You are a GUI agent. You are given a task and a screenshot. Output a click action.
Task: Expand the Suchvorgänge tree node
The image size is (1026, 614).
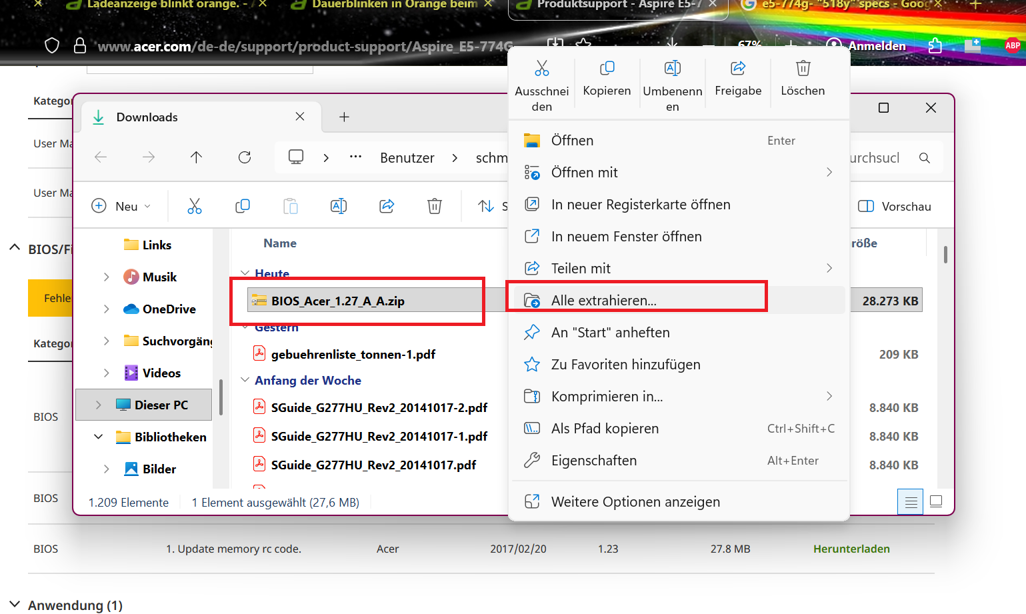106,341
